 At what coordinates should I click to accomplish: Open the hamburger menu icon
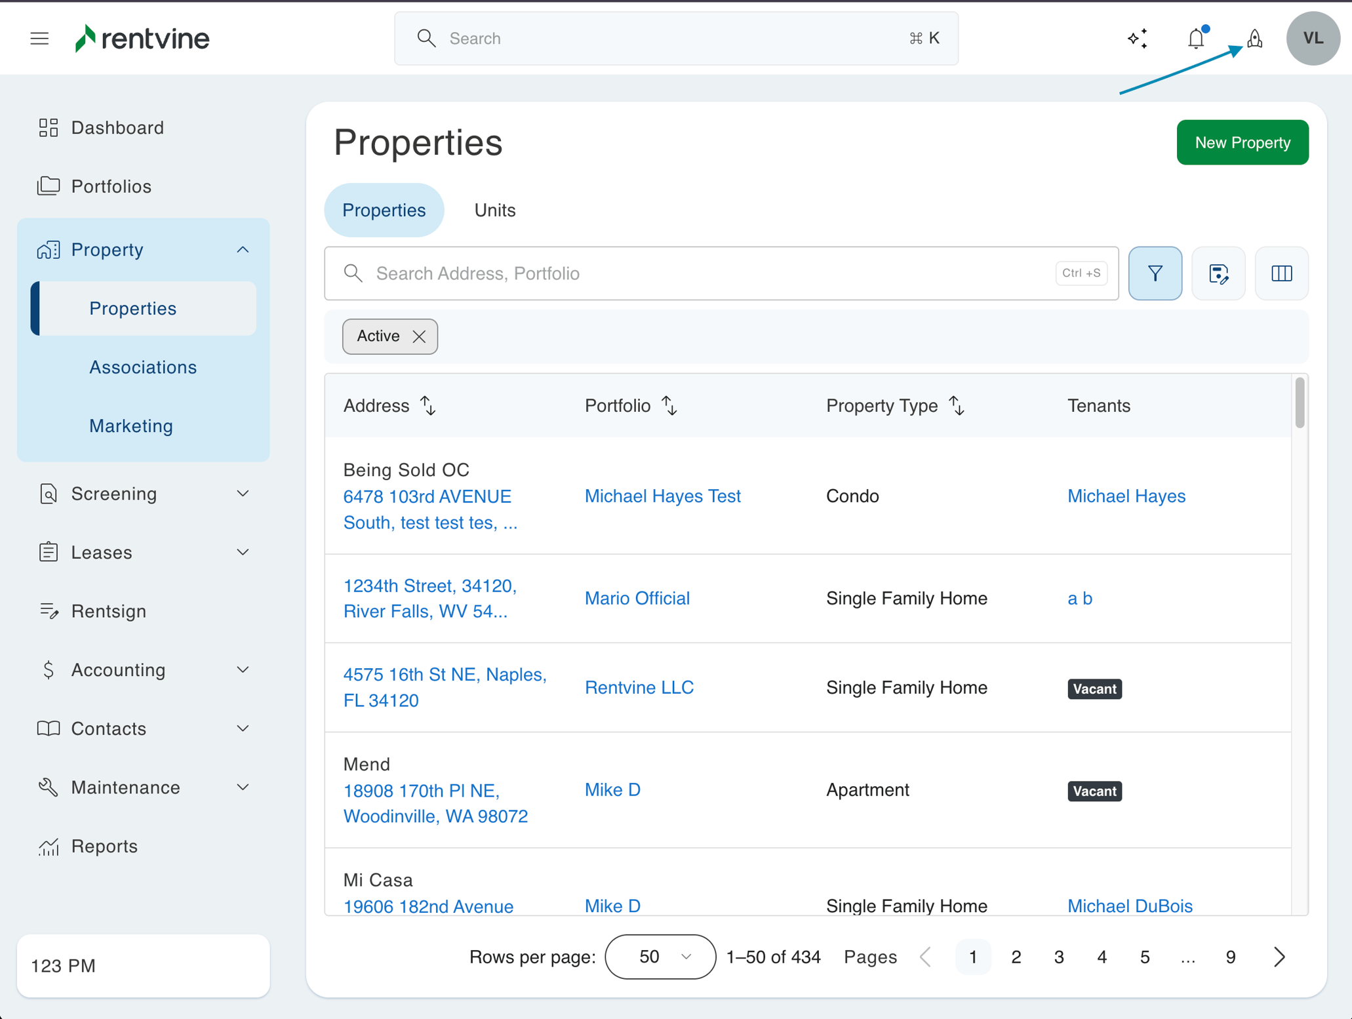(x=39, y=39)
